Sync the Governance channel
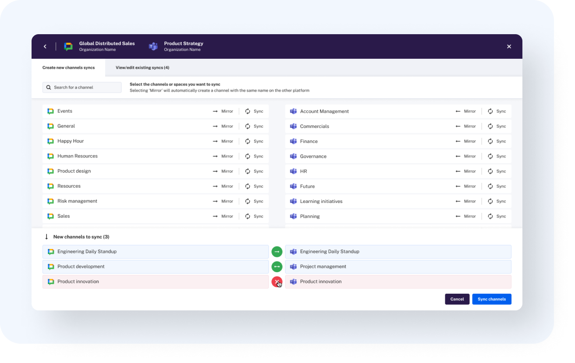This screenshot has height=363, width=575. click(x=497, y=156)
